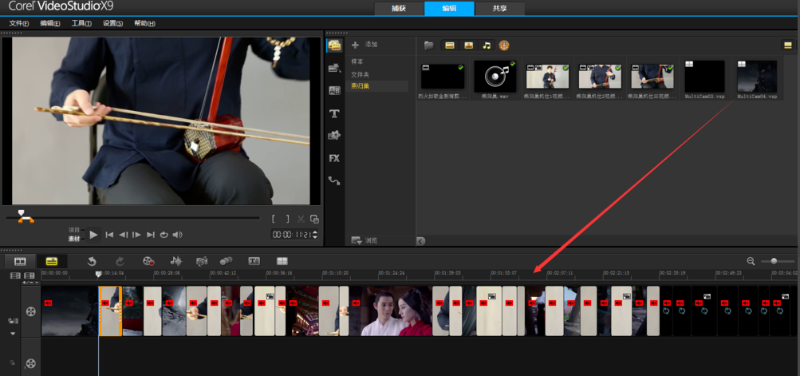Click the 添加 add folder button
This screenshot has height=376, width=800.
point(365,45)
